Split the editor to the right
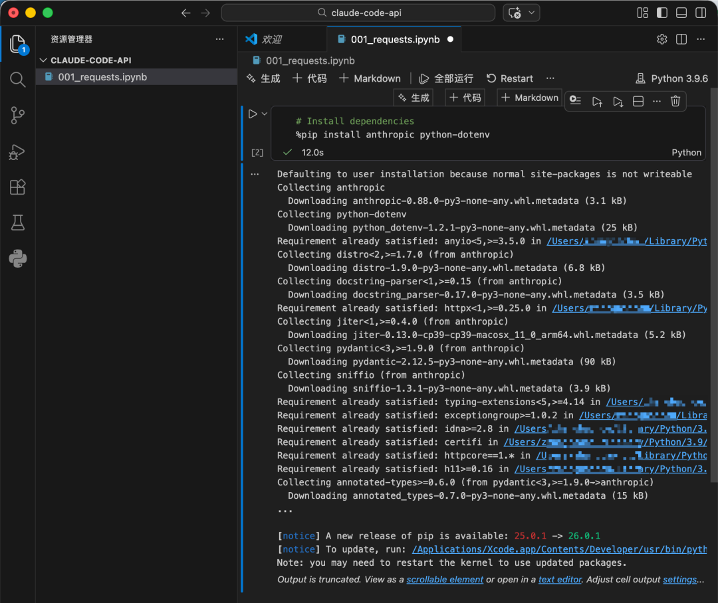The height and width of the screenshot is (603, 718). pos(681,39)
